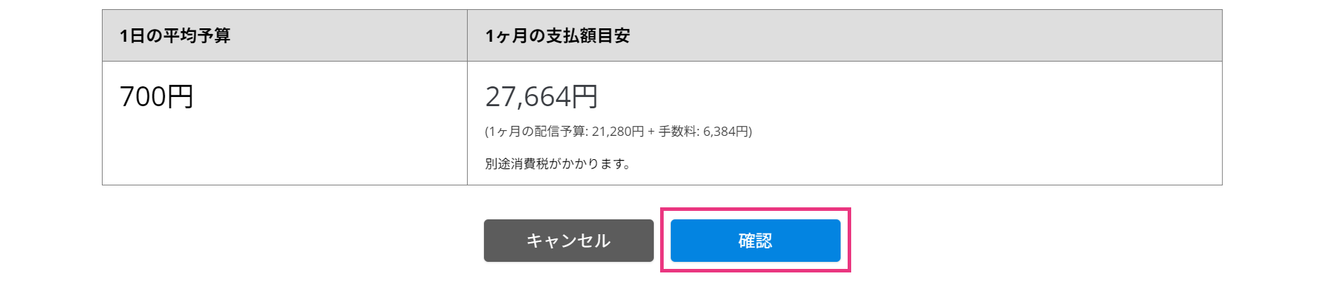The image size is (1321, 305).
Task: Click the pink highlight frame around 確認
Action: [x=755, y=210]
